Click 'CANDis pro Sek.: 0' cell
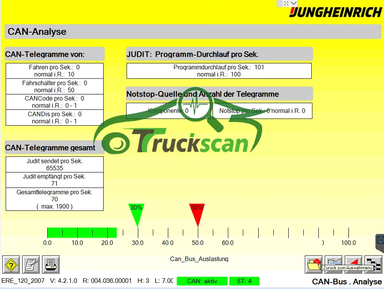This screenshot has height=289, width=384. tap(55, 117)
